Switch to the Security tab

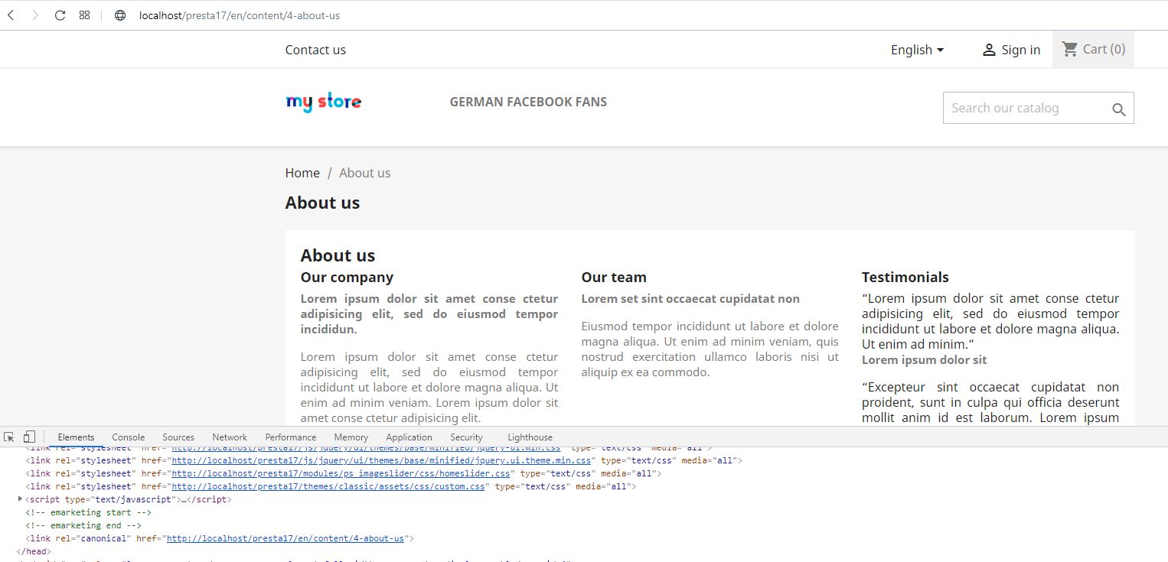(x=466, y=437)
